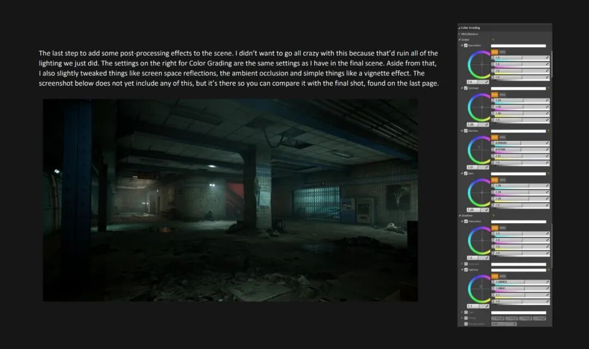Collapse the Shadows section
This screenshot has height=349, width=589.
tap(459, 216)
